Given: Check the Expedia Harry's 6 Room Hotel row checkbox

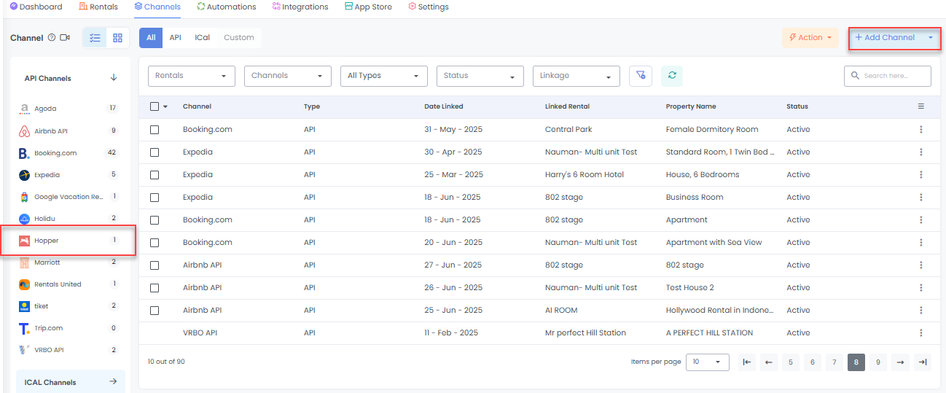Looking at the screenshot, I should click(x=155, y=175).
